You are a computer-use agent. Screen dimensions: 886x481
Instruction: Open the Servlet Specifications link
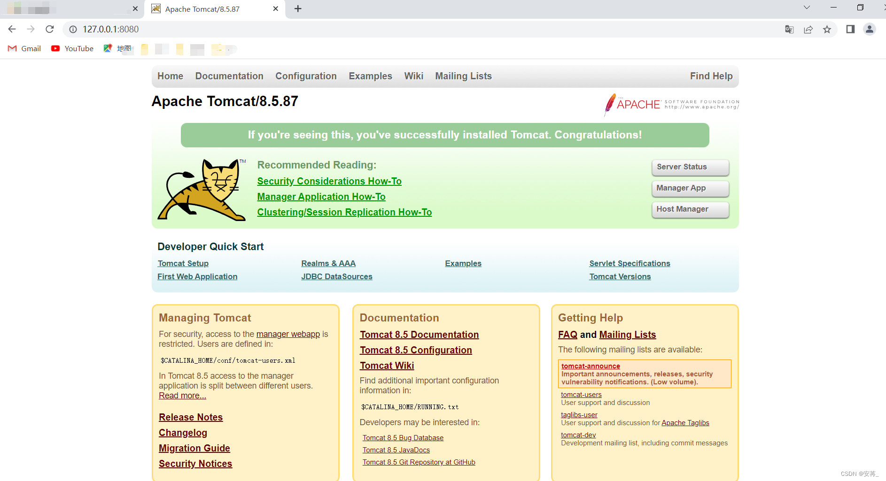pos(630,263)
